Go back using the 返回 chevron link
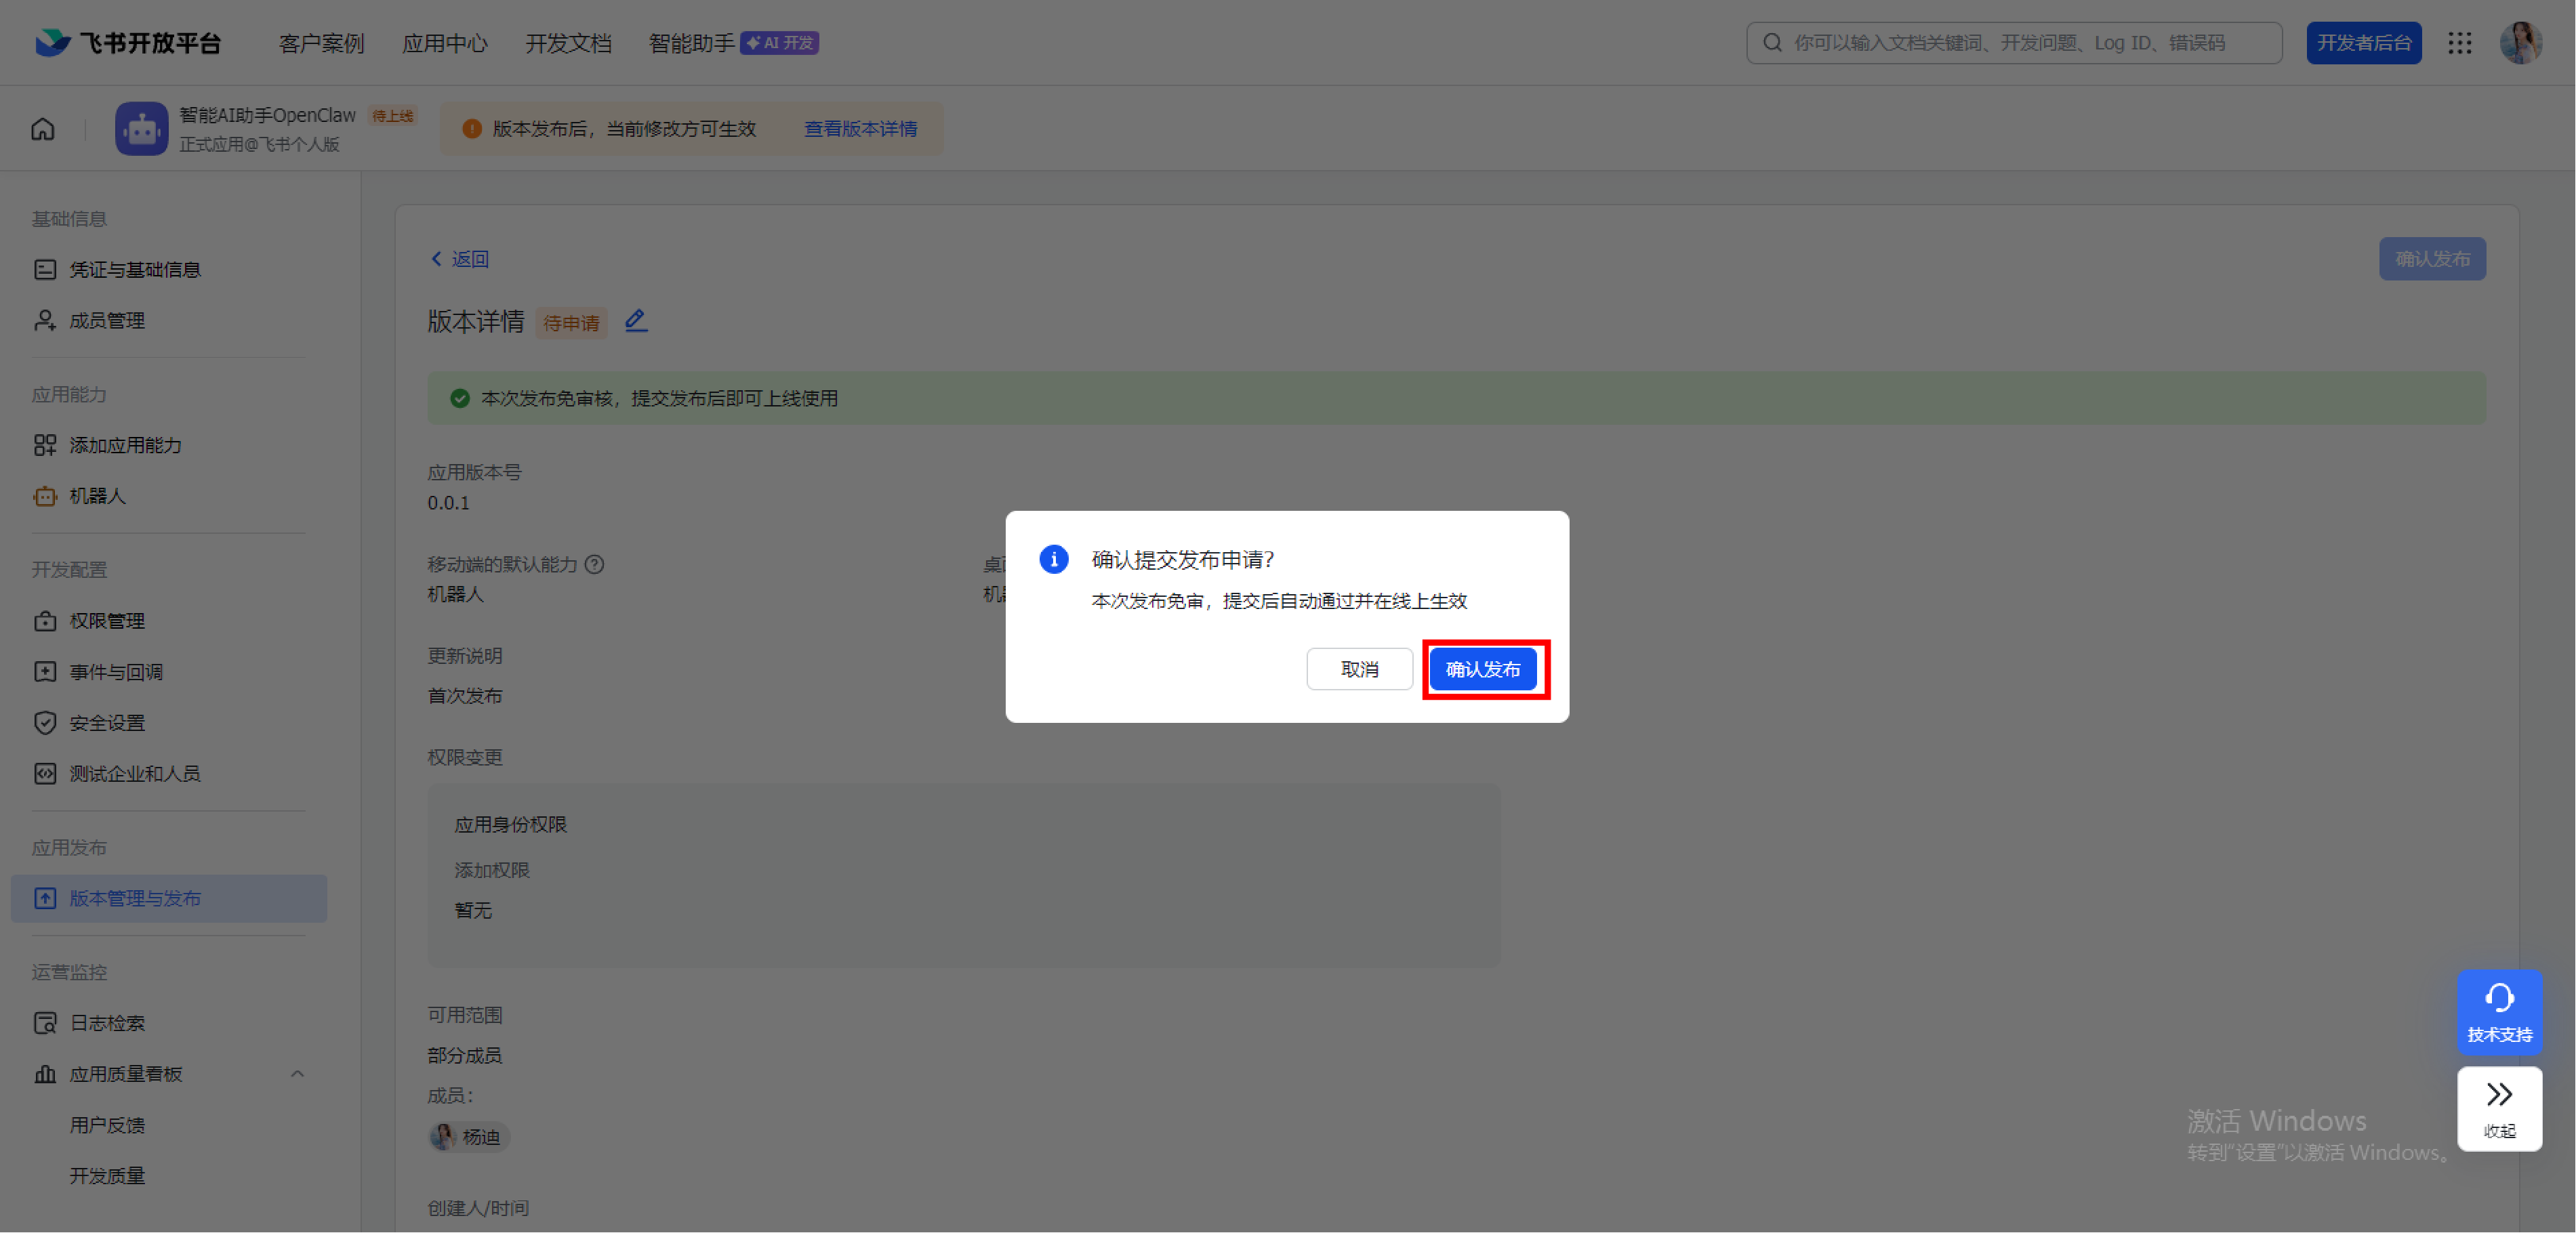The height and width of the screenshot is (1233, 2576). pyautogui.click(x=460, y=259)
